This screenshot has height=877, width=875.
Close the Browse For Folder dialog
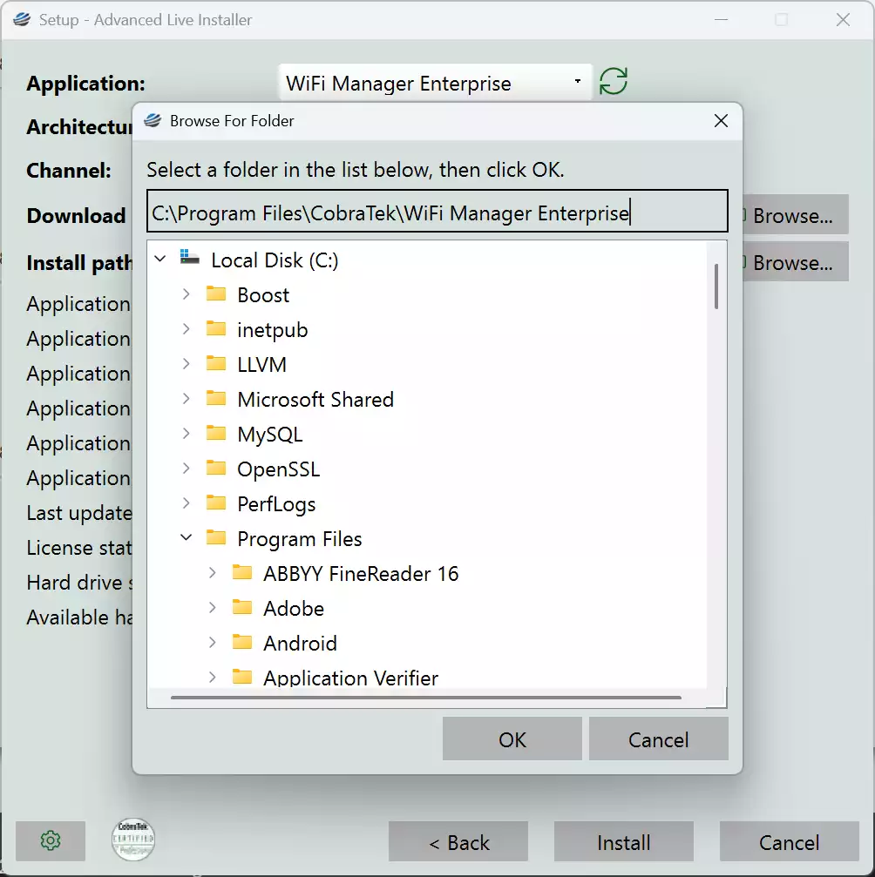pyautogui.click(x=721, y=121)
